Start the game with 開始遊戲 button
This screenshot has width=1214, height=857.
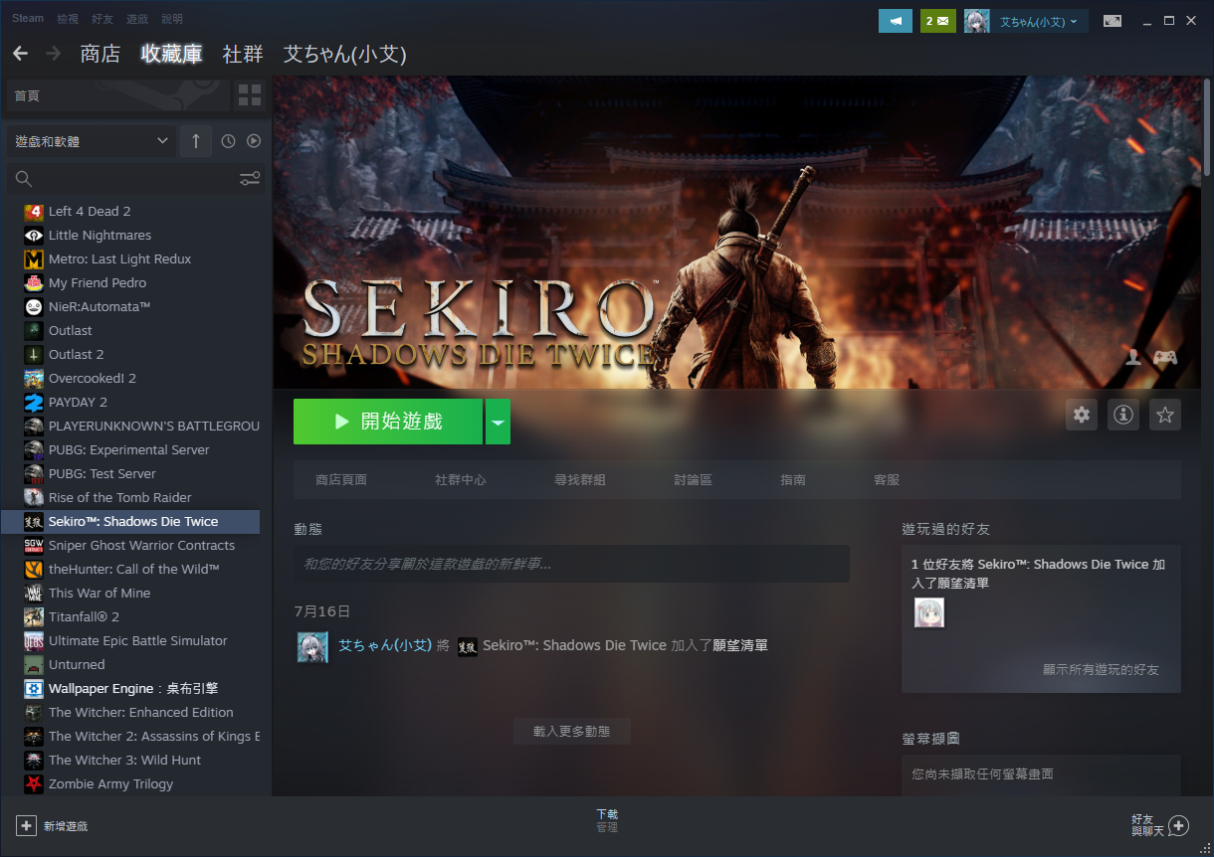(x=388, y=422)
